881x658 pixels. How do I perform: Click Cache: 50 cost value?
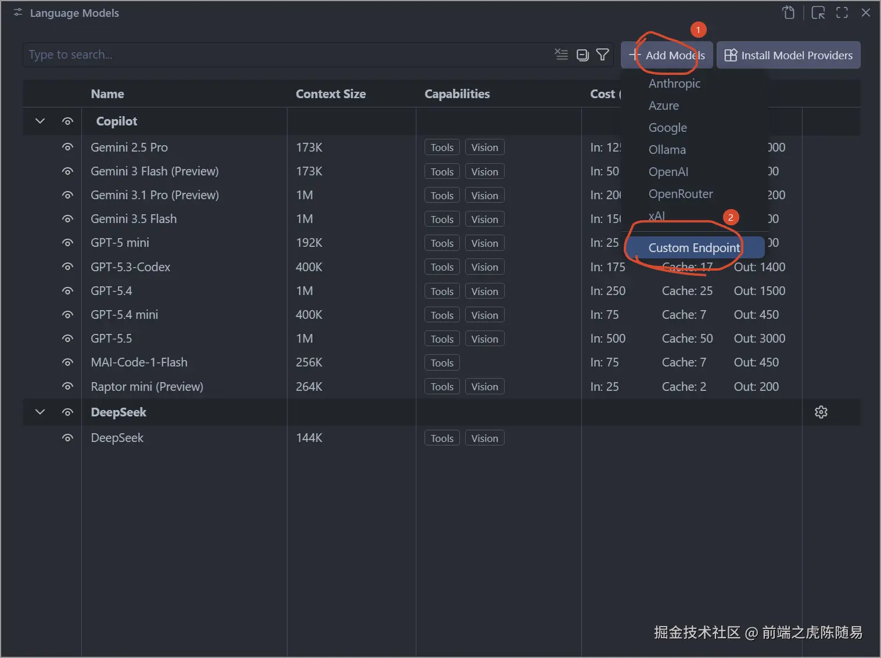[x=687, y=339]
